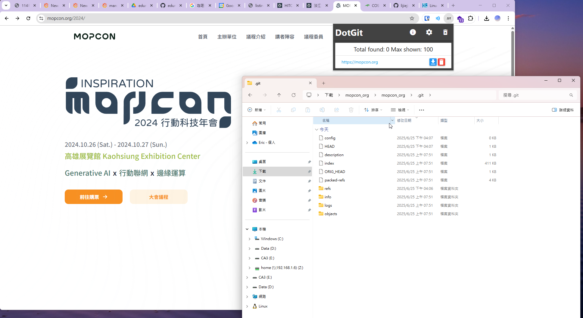Sort by 修改日期 column header

click(x=416, y=120)
